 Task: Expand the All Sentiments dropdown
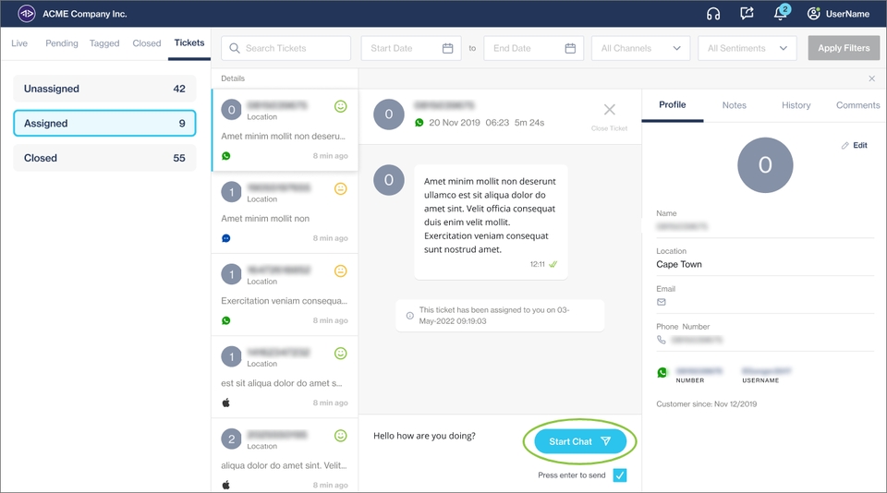[747, 48]
